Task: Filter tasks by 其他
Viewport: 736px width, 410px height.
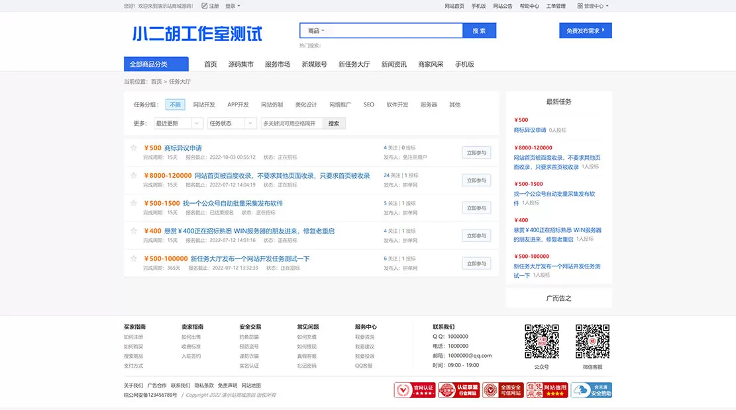Action: (x=455, y=104)
